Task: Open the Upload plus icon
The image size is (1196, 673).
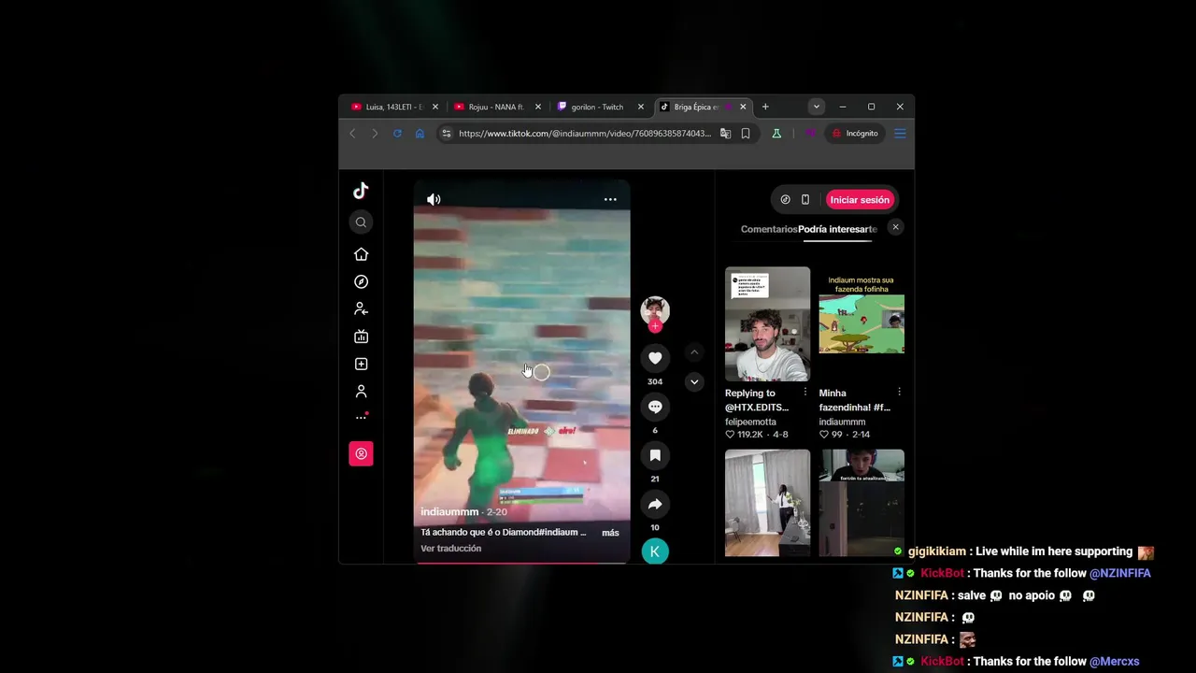Action: click(x=361, y=364)
